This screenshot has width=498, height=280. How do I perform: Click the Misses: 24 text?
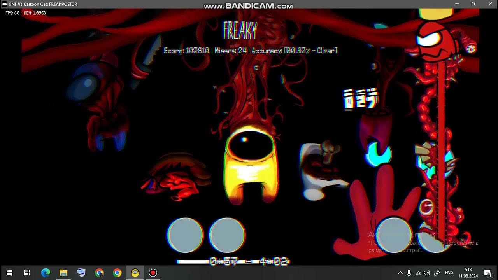231,51
